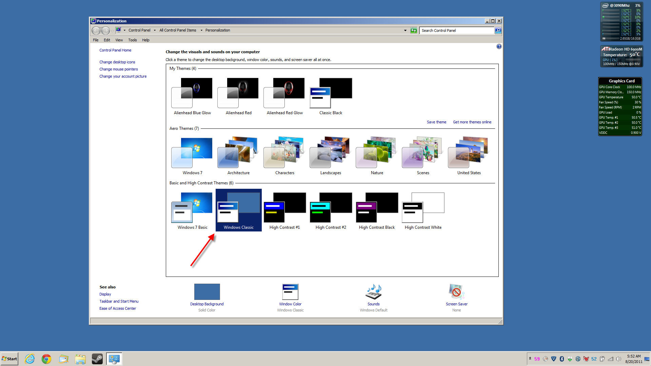Refresh the Control Panel address bar
Image resolution: width=651 pixels, height=366 pixels.
click(x=414, y=30)
